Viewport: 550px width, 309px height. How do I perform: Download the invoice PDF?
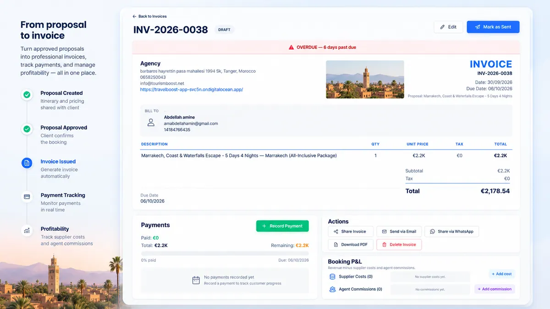(351, 244)
